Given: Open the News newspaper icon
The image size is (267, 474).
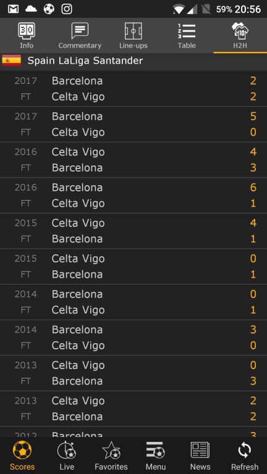Looking at the screenshot, I should (200, 456).
